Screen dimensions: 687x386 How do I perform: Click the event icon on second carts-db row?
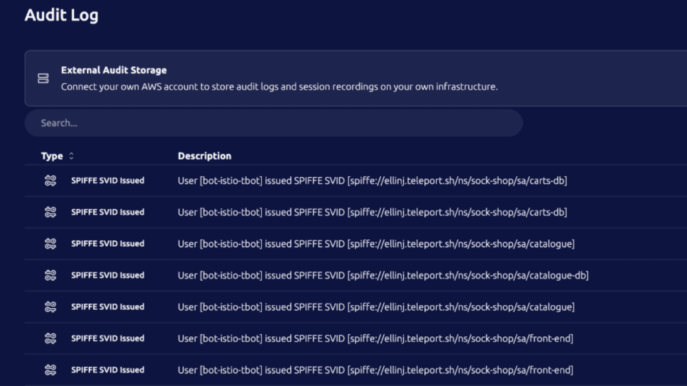tap(50, 212)
